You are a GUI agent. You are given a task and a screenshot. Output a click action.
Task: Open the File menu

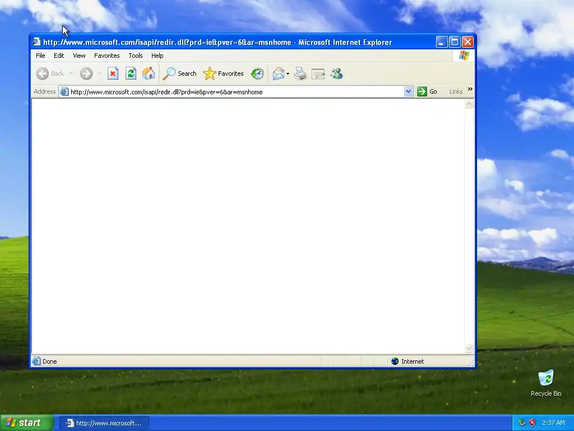40,56
